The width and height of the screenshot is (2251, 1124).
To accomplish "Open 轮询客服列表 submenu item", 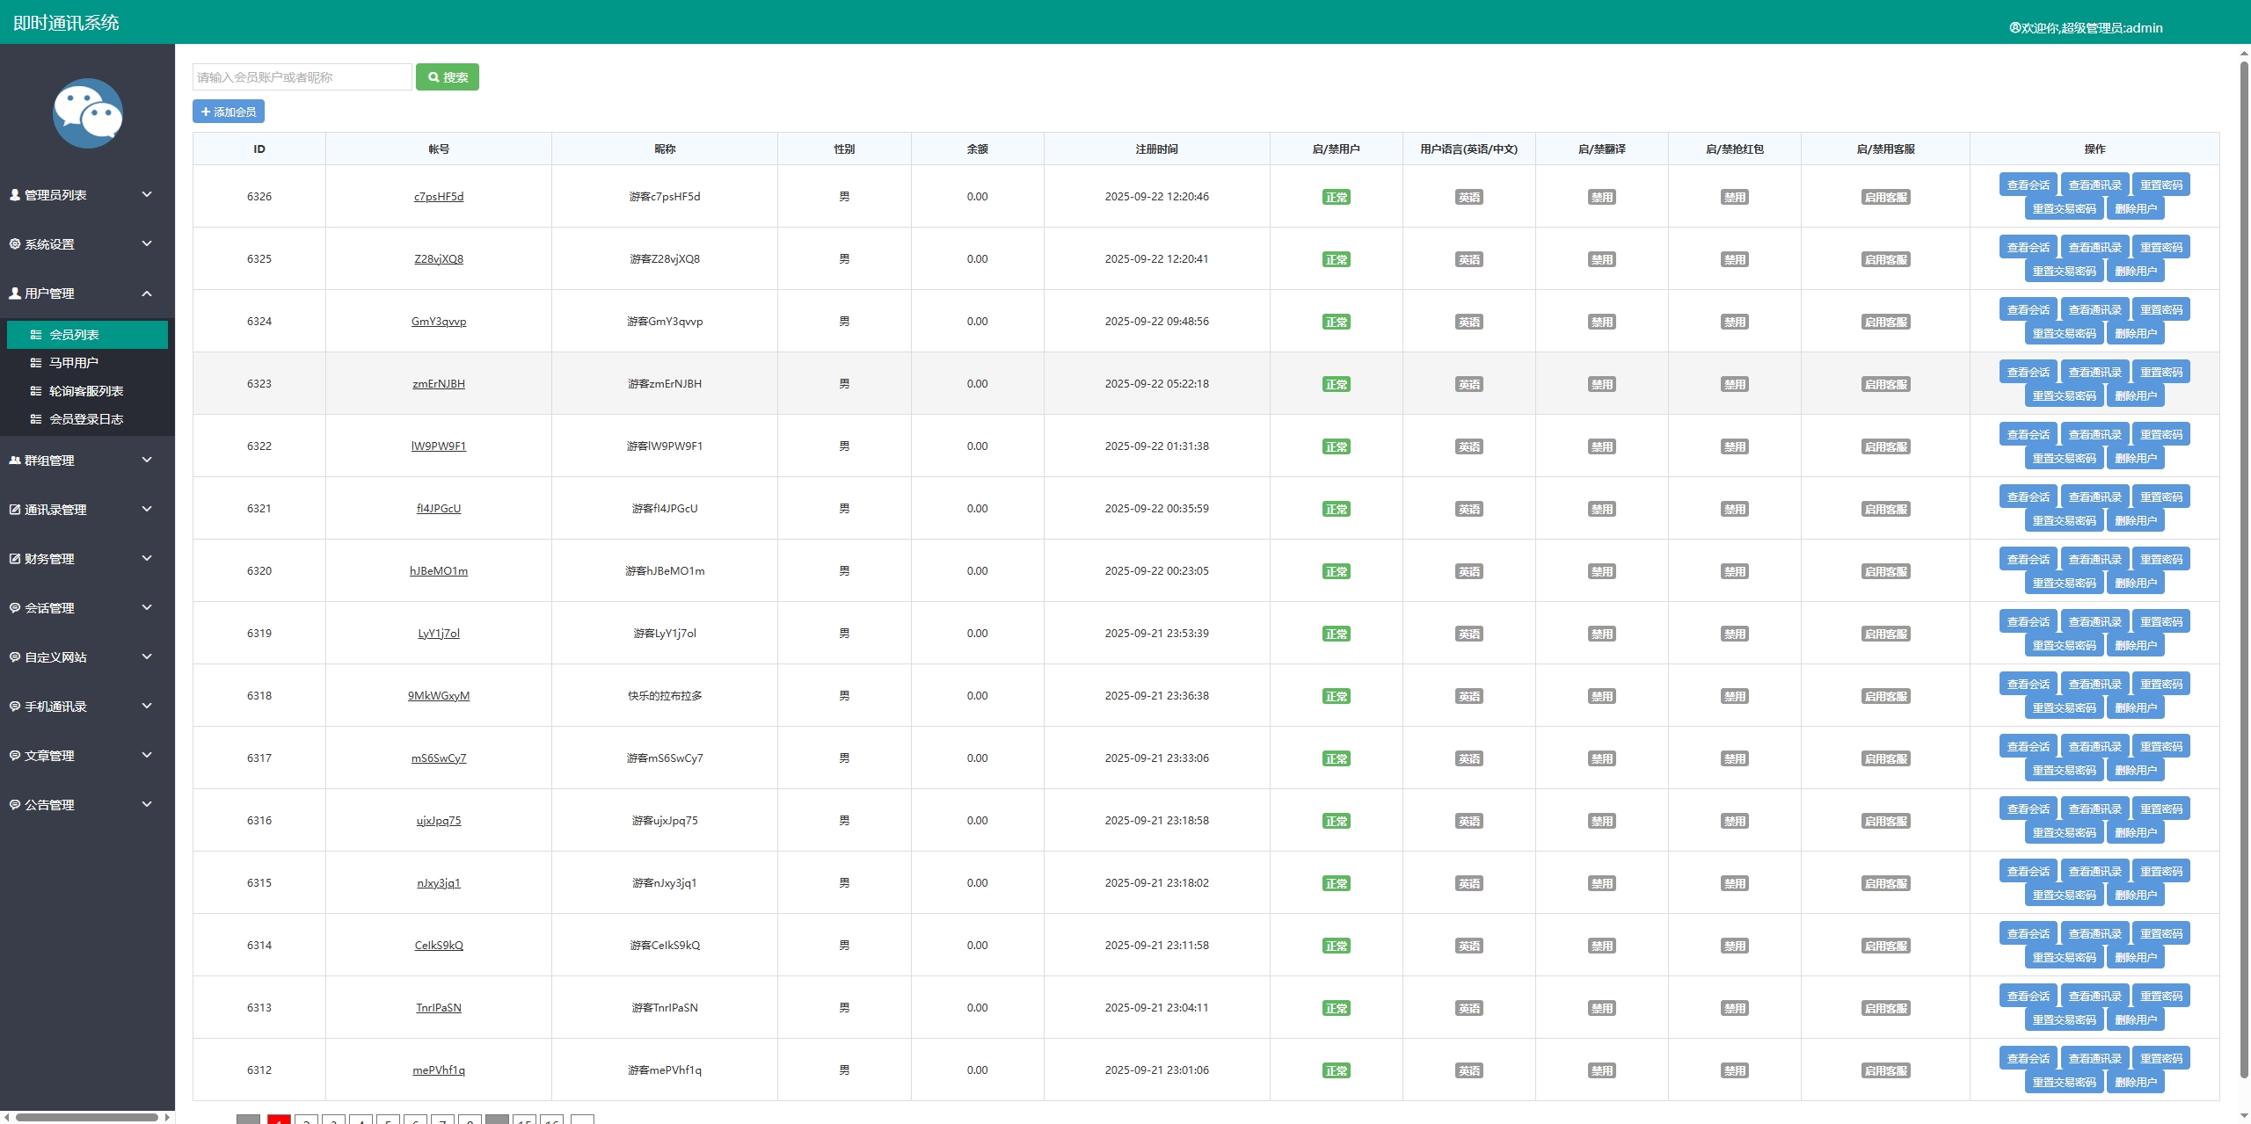I will (x=85, y=391).
